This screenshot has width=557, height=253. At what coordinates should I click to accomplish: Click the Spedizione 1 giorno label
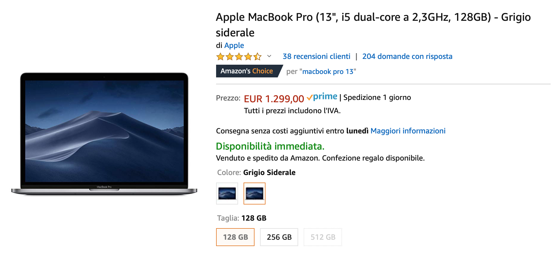tap(377, 98)
